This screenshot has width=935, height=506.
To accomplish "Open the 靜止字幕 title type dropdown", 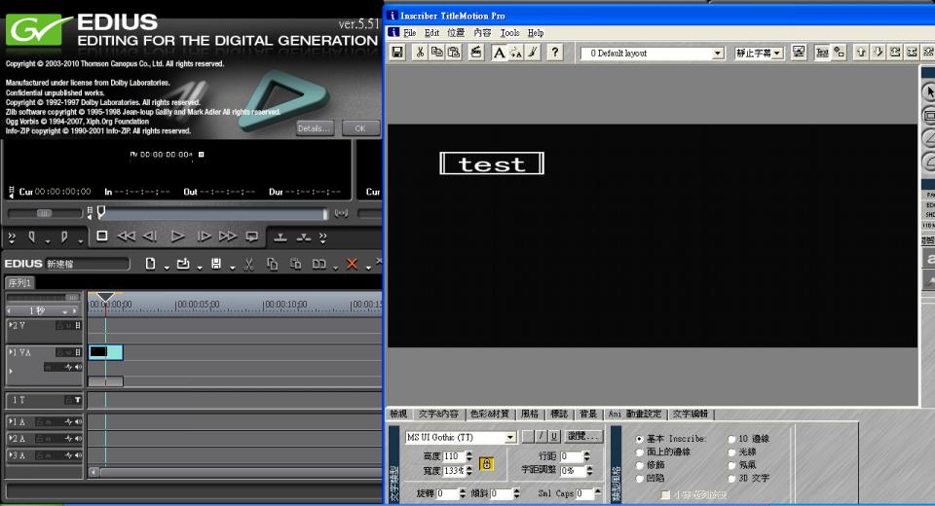I will click(x=777, y=54).
